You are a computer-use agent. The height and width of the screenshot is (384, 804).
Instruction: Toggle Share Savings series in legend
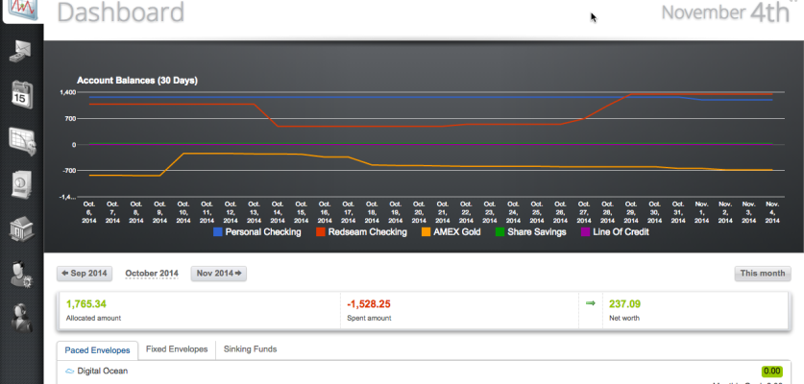click(x=530, y=232)
